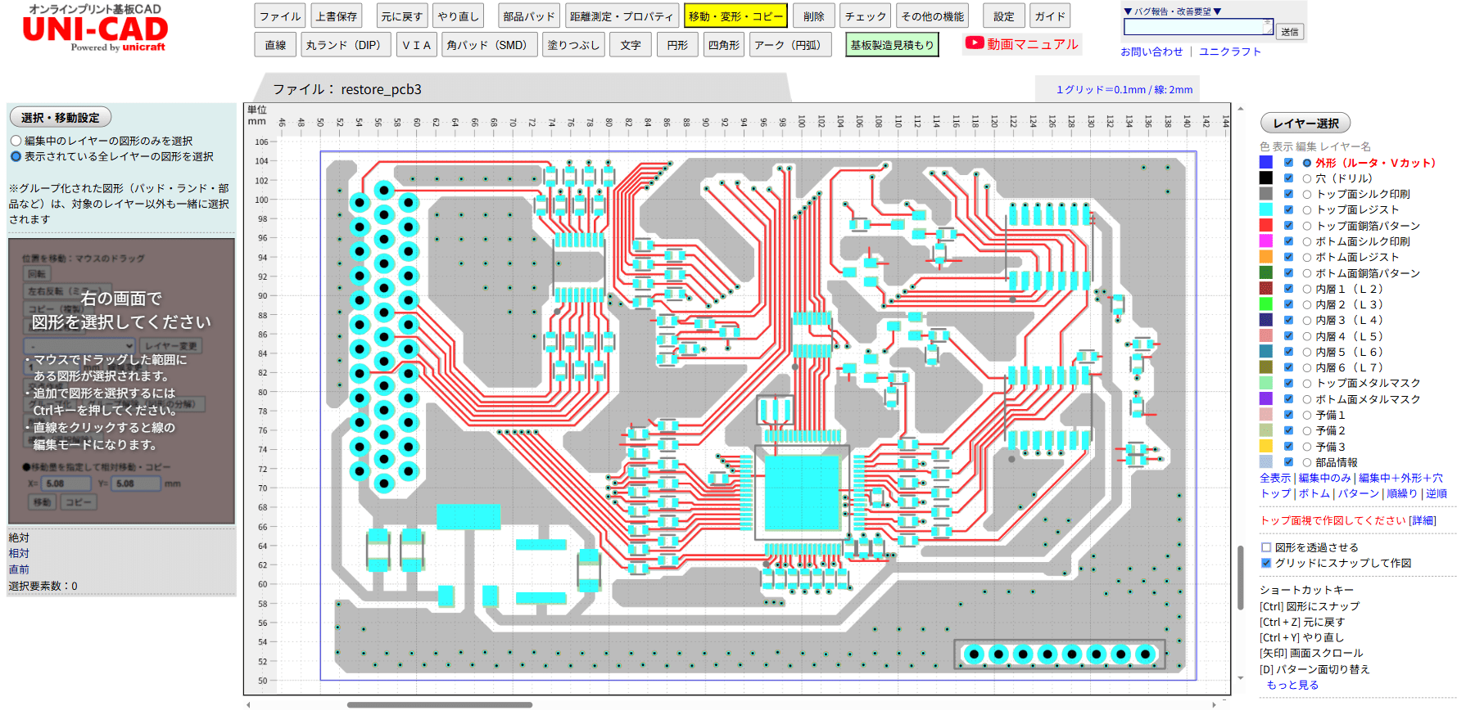Expand the バグ報告・改善要望 section

pos(1173,11)
